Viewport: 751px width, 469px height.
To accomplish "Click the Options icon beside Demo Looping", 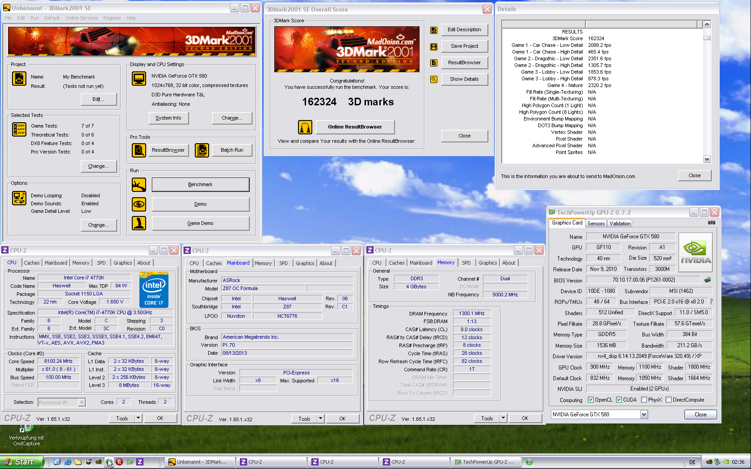I will [19, 198].
